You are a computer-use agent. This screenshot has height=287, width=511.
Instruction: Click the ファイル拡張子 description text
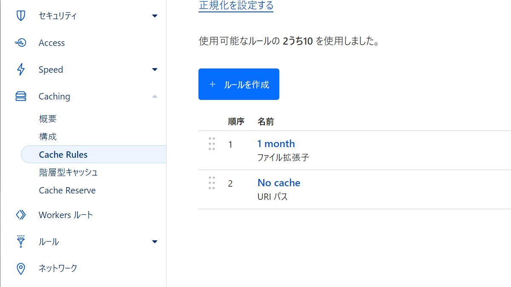coord(283,158)
